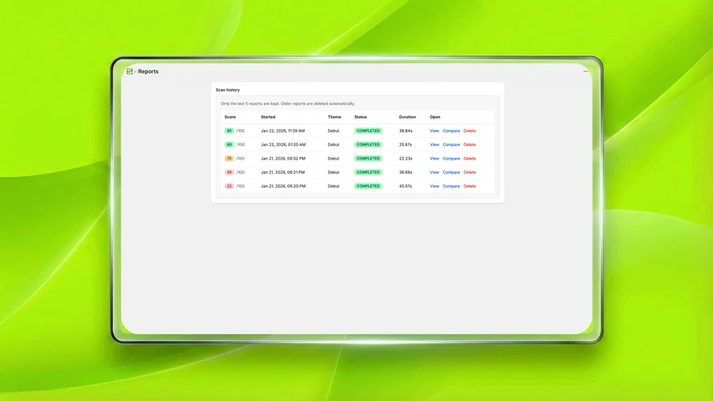Screen dimensions: 713x401
Task: Compare the report scored 70
Action: [x=451, y=159]
